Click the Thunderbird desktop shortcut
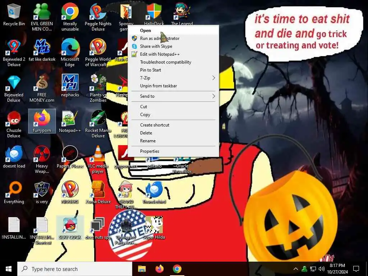This screenshot has width=368, height=276. pos(154,193)
